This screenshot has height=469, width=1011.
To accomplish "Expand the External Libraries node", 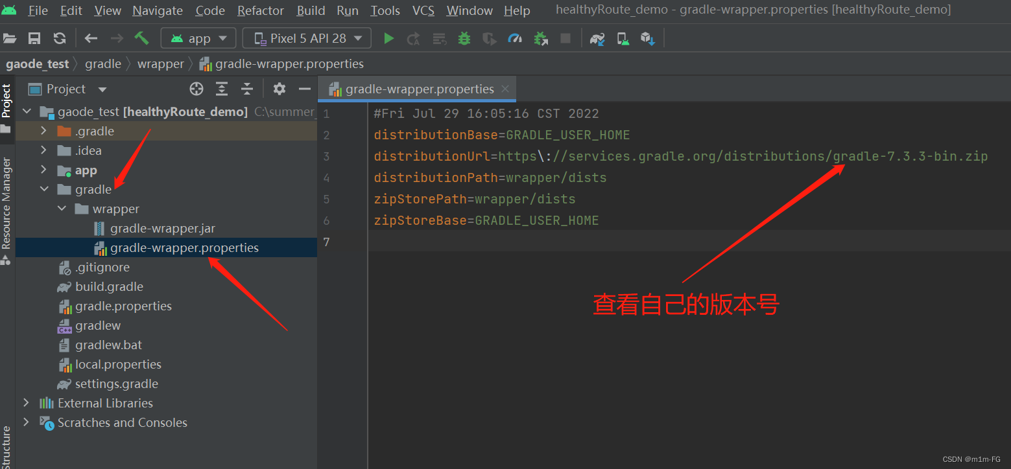I will (26, 403).
